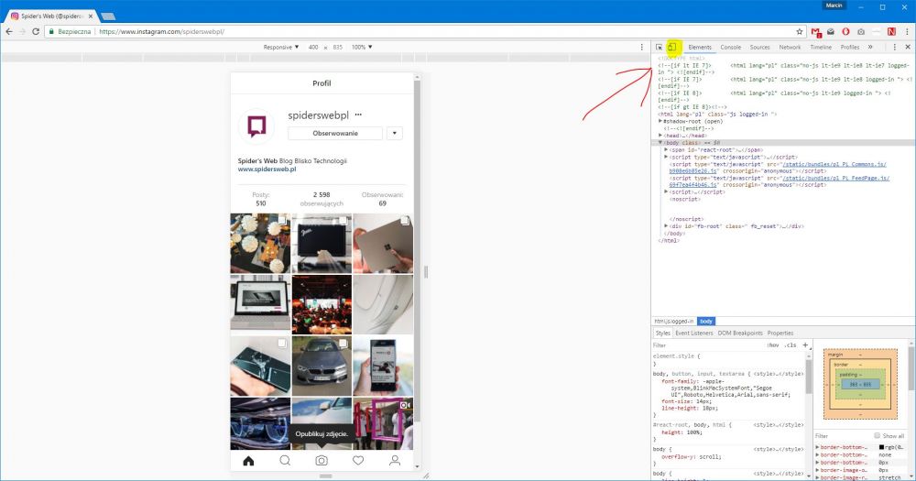
Task: Open the three-dot options next to spiderswebpl
Action: pos(358,115)
